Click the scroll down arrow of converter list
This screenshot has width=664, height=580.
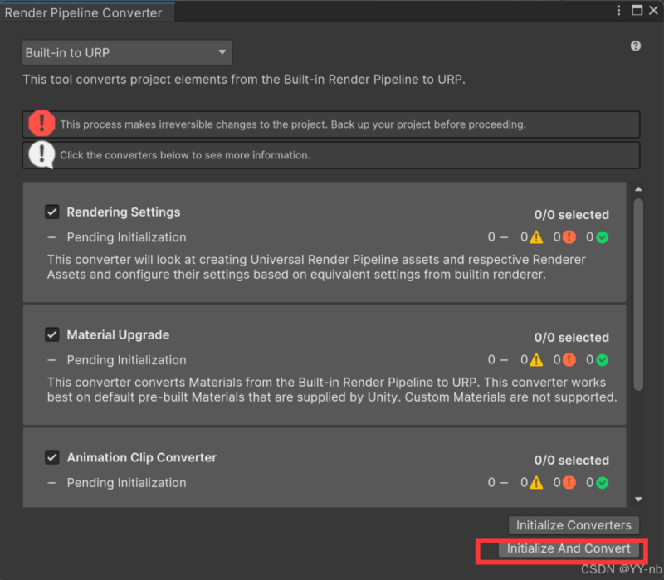pos(637,499)
